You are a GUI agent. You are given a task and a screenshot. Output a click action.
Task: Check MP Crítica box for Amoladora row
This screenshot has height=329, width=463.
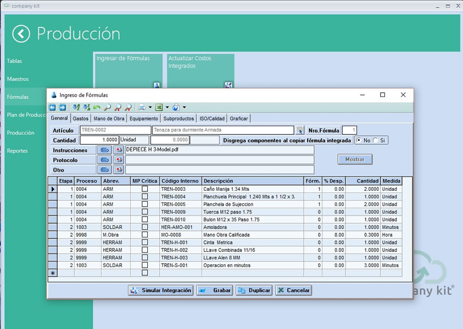pos(144,227)
